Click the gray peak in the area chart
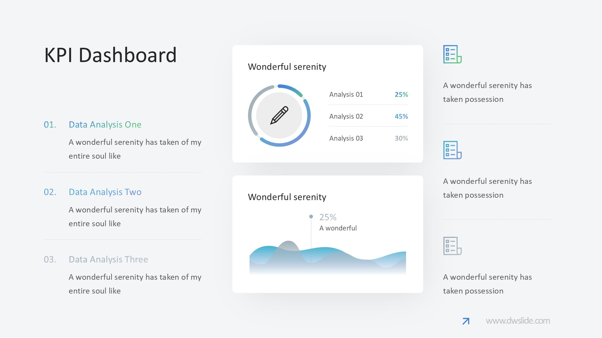Image resolution: width=602 pixels, height=338 pixels. [x=288, y=245]
